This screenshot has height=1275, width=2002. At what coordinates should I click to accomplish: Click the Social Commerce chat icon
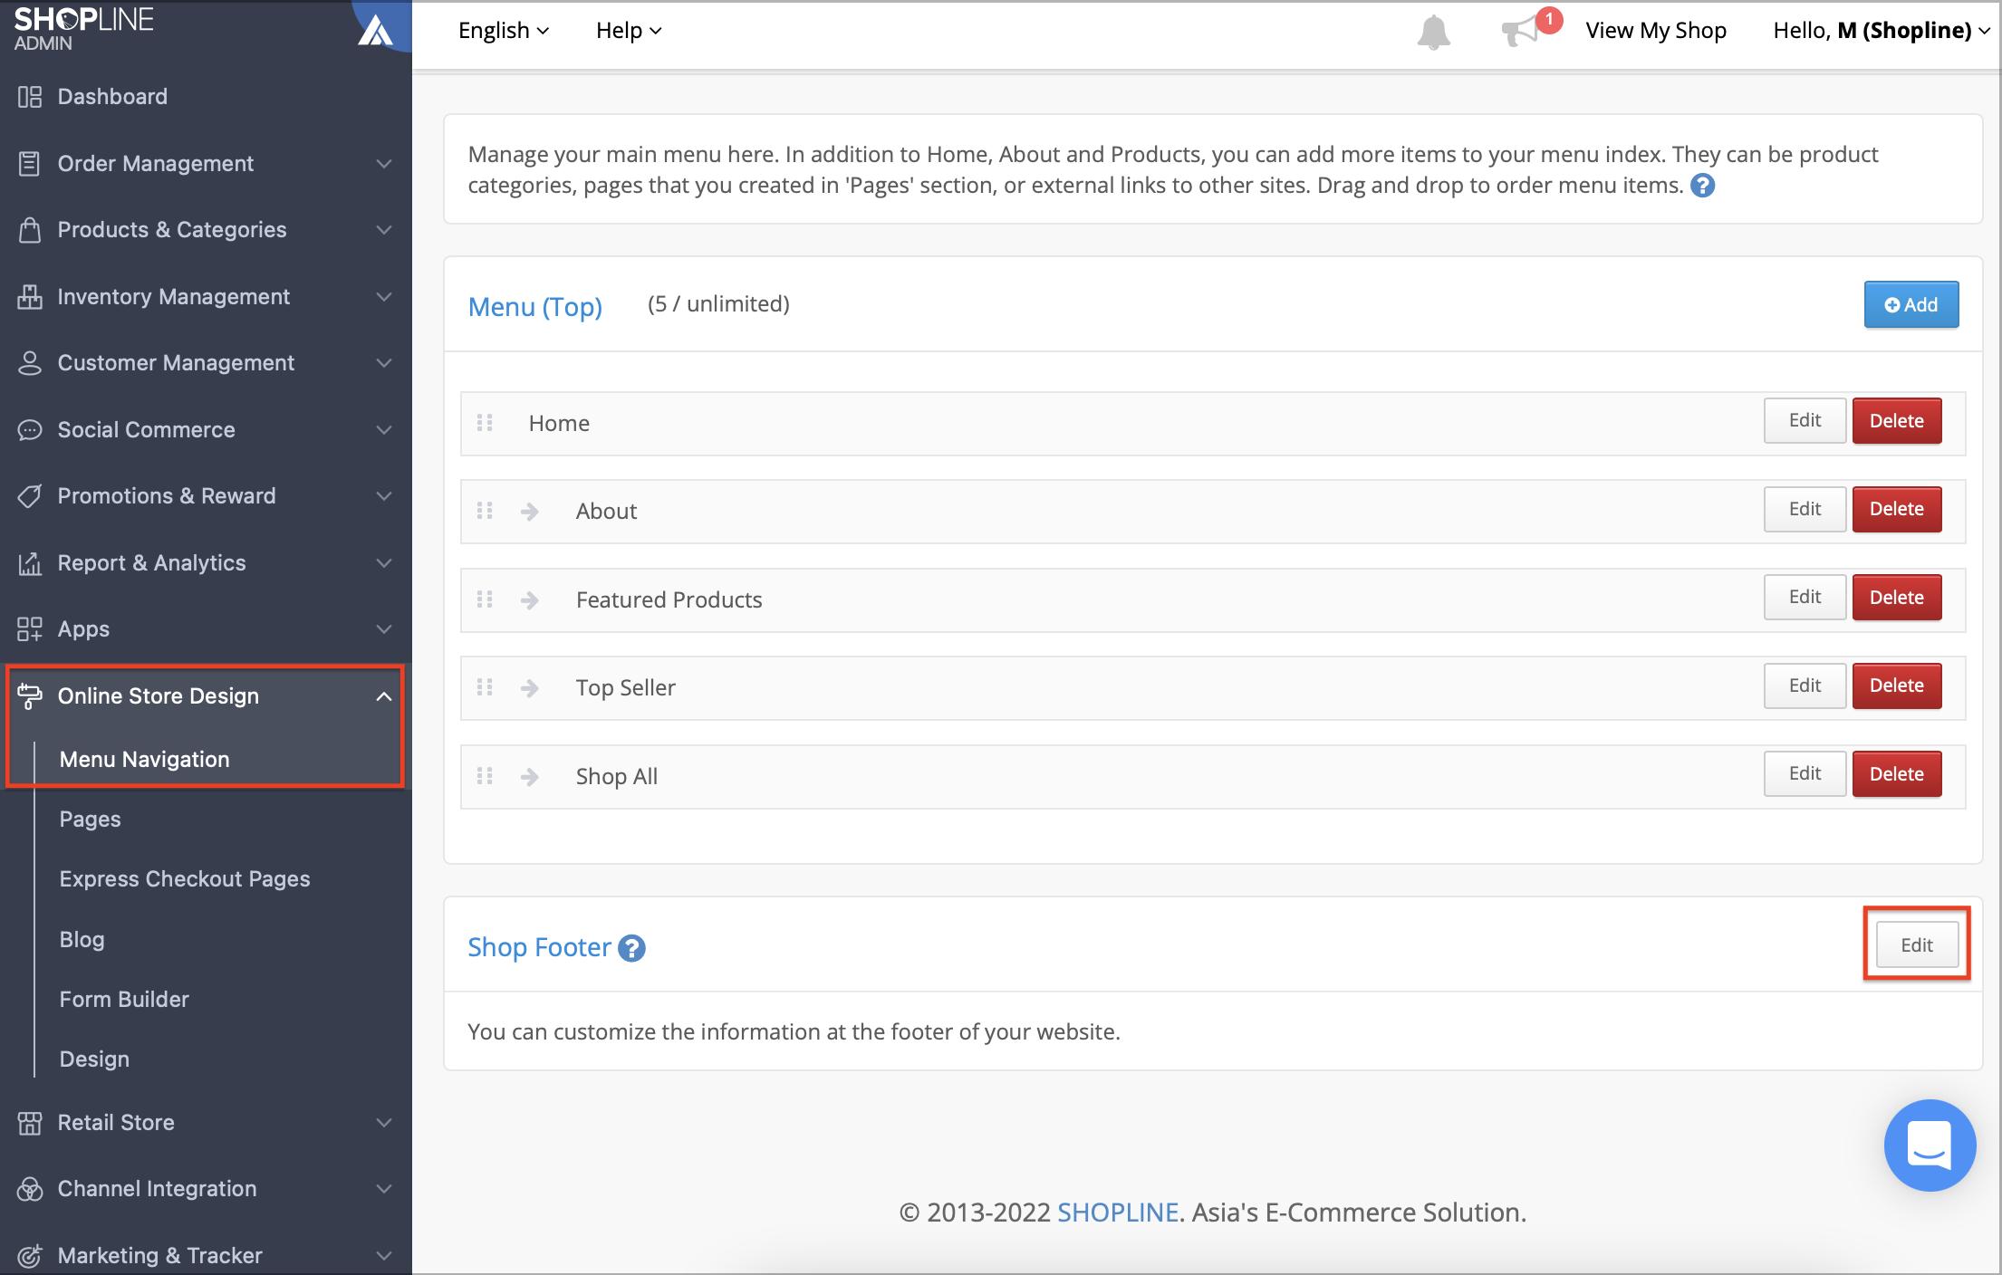[x=30, y=430]
